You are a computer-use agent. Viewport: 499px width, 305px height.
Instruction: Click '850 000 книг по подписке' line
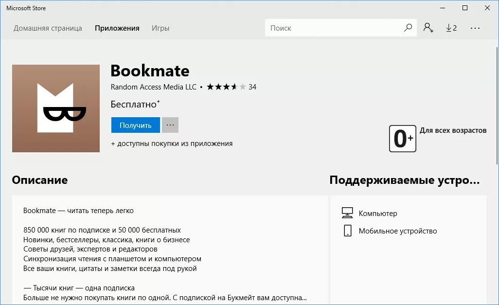point(102,230)
